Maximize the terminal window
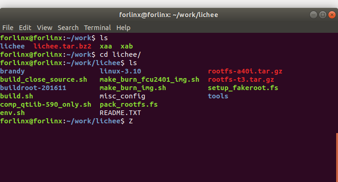Viewport: 338px width, 182px height. tap(323, 15)
